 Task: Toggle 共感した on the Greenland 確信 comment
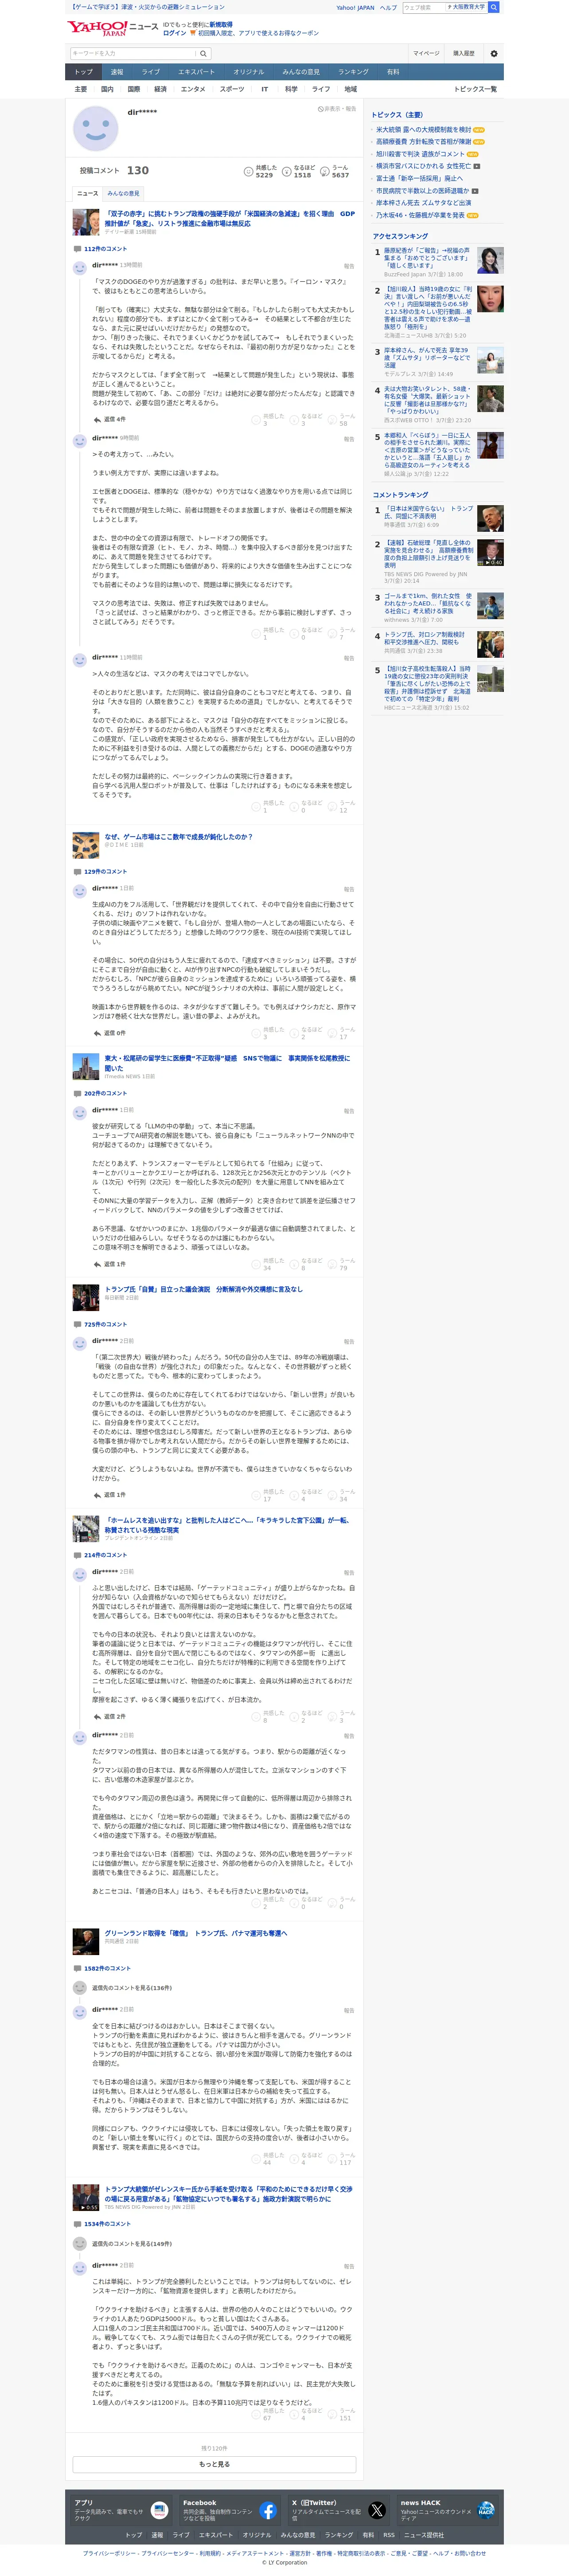coord(267,2159)
